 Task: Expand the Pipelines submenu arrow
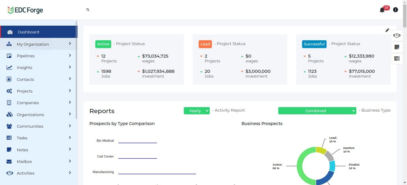pyautogui.click(x=70, y=55)
